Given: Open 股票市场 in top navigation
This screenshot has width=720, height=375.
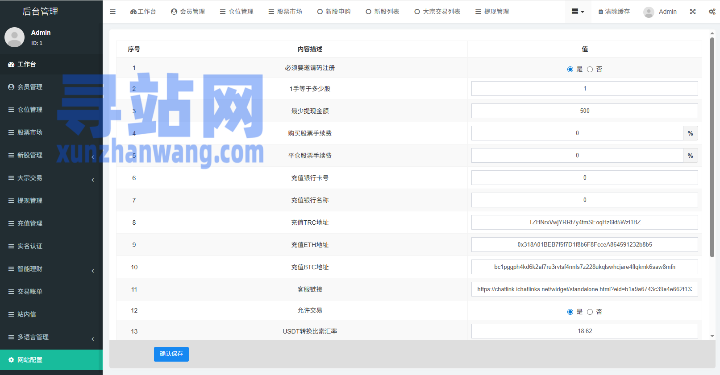Looking at the screenshot, I should coord(285,12).
